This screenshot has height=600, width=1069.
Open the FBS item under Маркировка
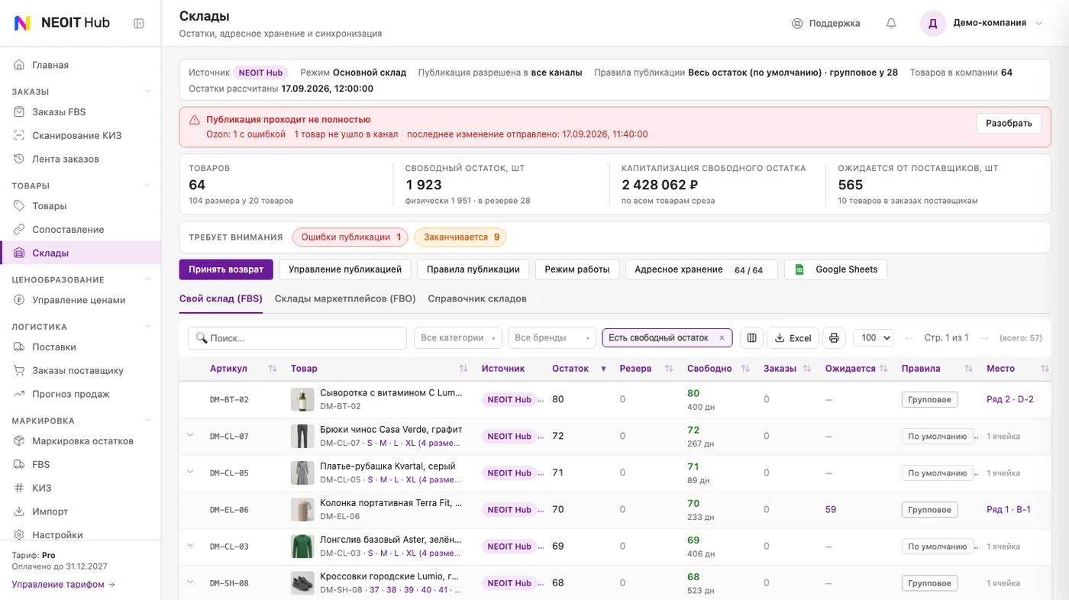80,464
